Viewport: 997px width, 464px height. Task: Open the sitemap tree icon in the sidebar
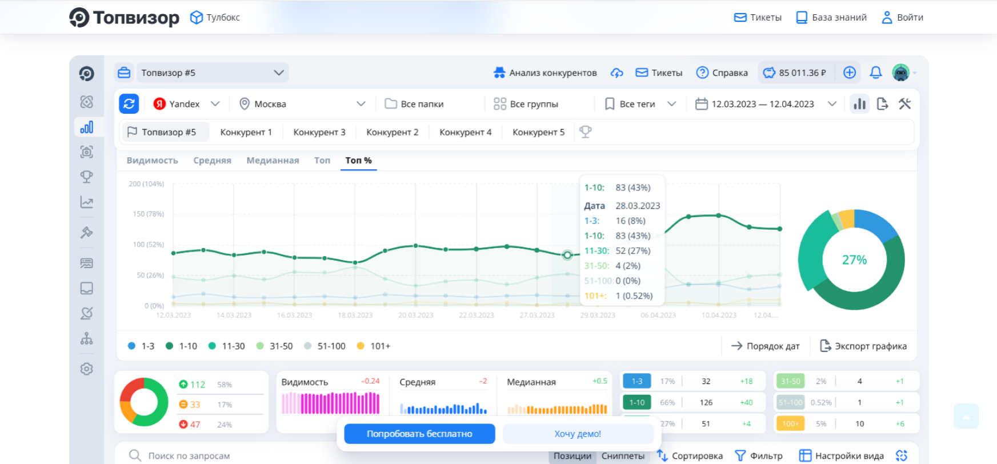coord(87,339)
